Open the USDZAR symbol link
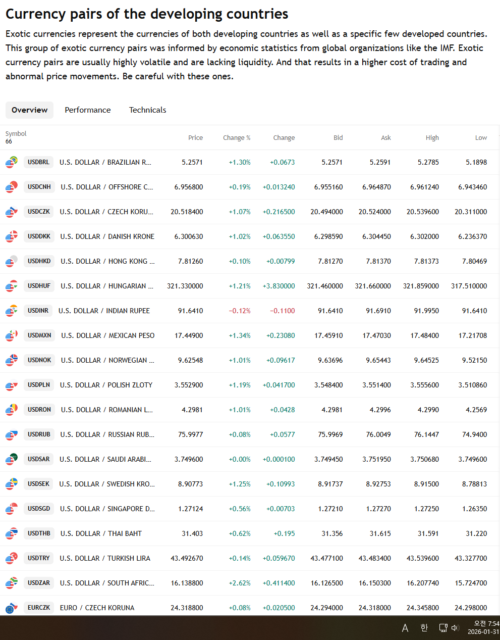The width and height of the screenshot is (500, 640). tap(39, 583)
